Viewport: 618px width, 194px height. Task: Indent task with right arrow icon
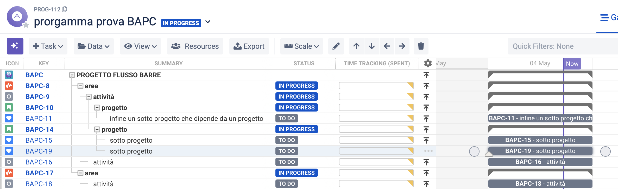pos(402,46)
